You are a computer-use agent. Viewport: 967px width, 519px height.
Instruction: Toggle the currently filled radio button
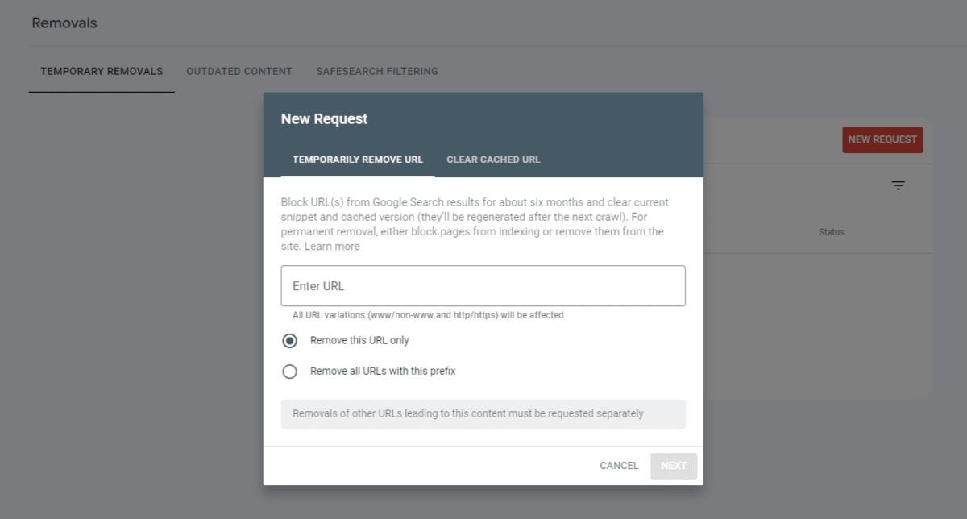(290, 341)
